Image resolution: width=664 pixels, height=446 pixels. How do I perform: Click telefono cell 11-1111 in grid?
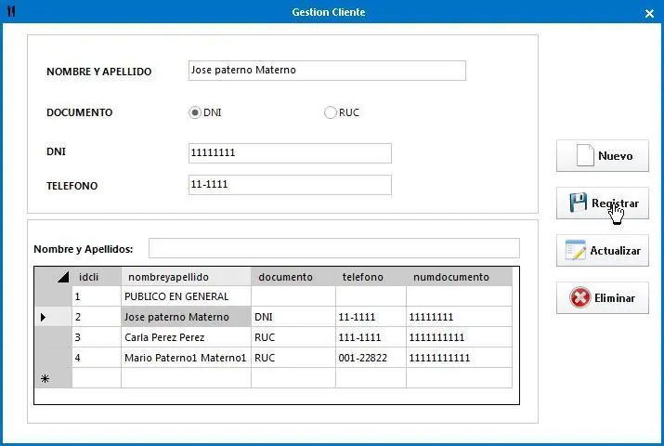tap(371, 317)
